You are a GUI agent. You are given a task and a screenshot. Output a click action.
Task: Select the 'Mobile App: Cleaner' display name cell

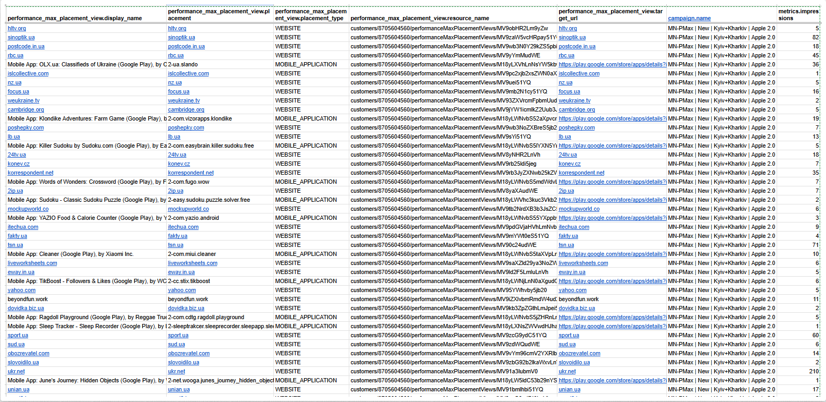pos(86,254)
